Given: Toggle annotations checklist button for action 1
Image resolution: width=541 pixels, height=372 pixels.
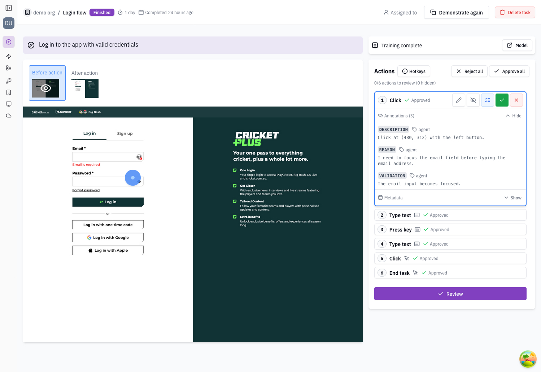Looking at the screenshot, I should (x=488, y=100).
